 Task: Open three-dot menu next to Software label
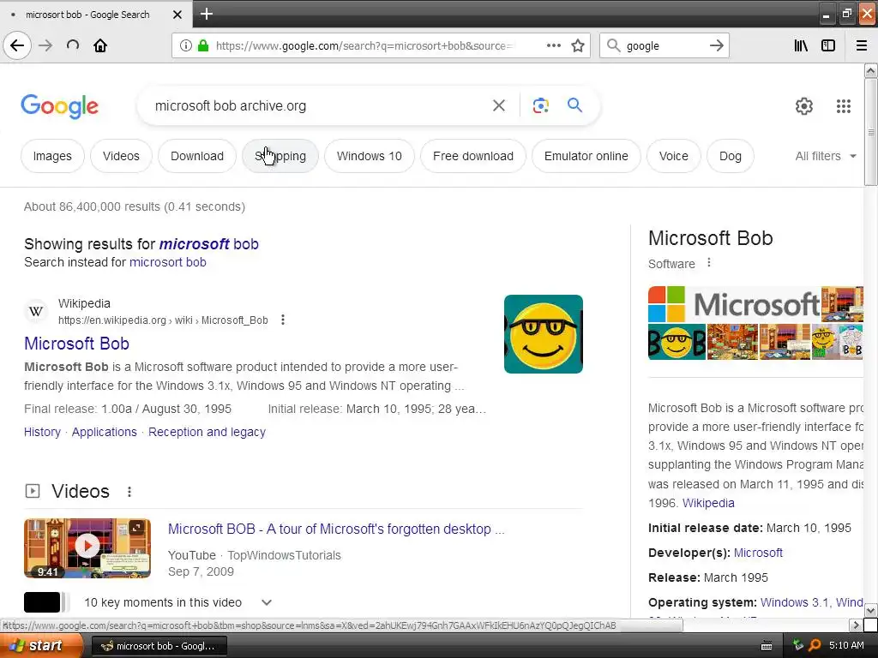click(709, 262)
